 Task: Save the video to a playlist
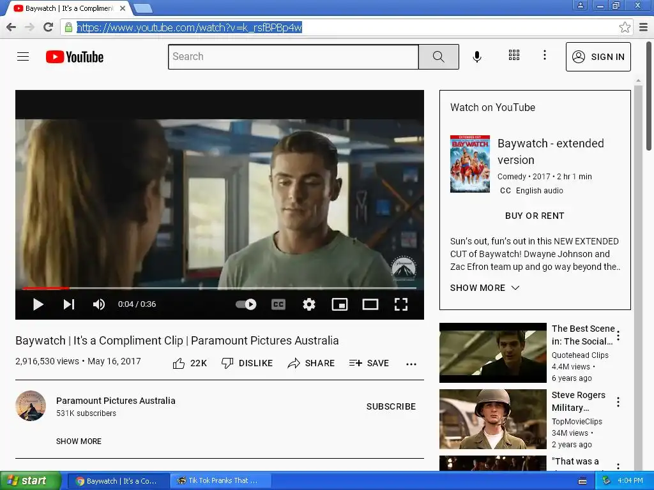pyautogui.click(x=369, y=363)
